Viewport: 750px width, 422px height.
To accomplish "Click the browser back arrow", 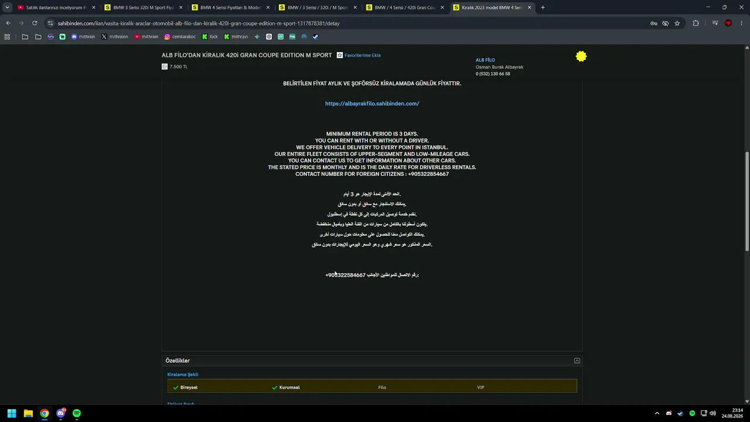I will (8, 23).
